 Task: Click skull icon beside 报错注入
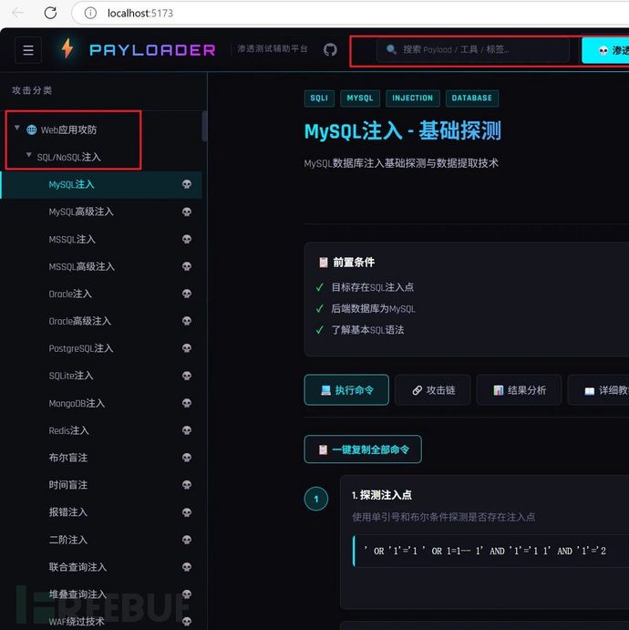point(187,512)
